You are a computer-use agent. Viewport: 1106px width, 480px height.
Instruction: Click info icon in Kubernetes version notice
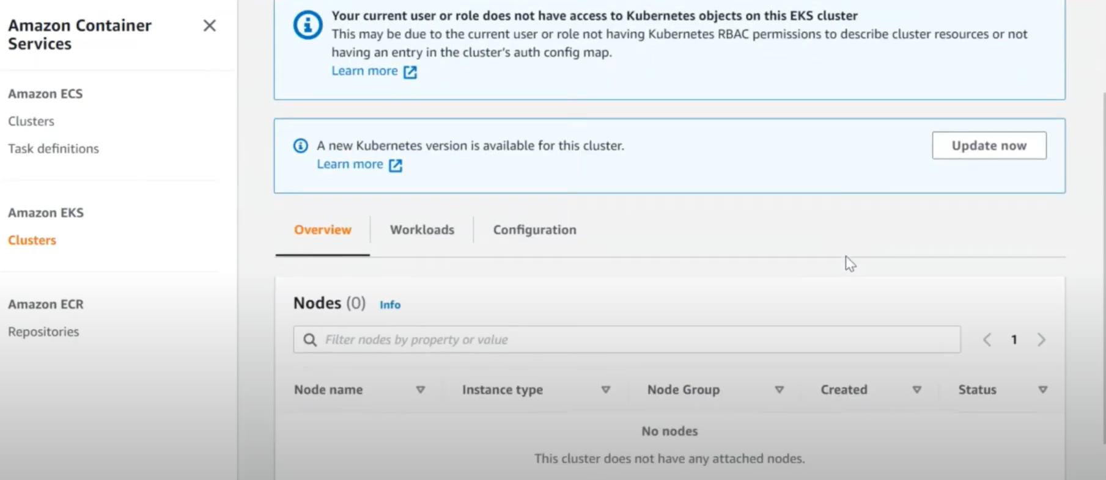(x=300, y=146)
